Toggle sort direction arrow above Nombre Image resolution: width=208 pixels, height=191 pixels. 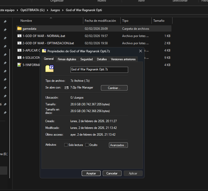click(x=51, y=18)
